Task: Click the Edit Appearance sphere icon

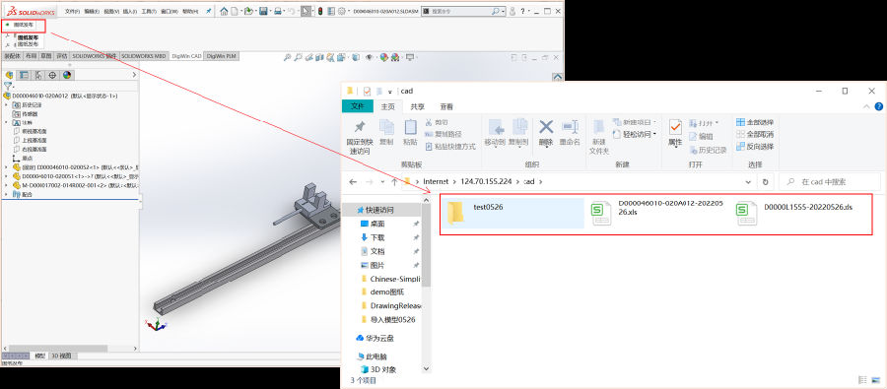Action: tap(384, 57)
